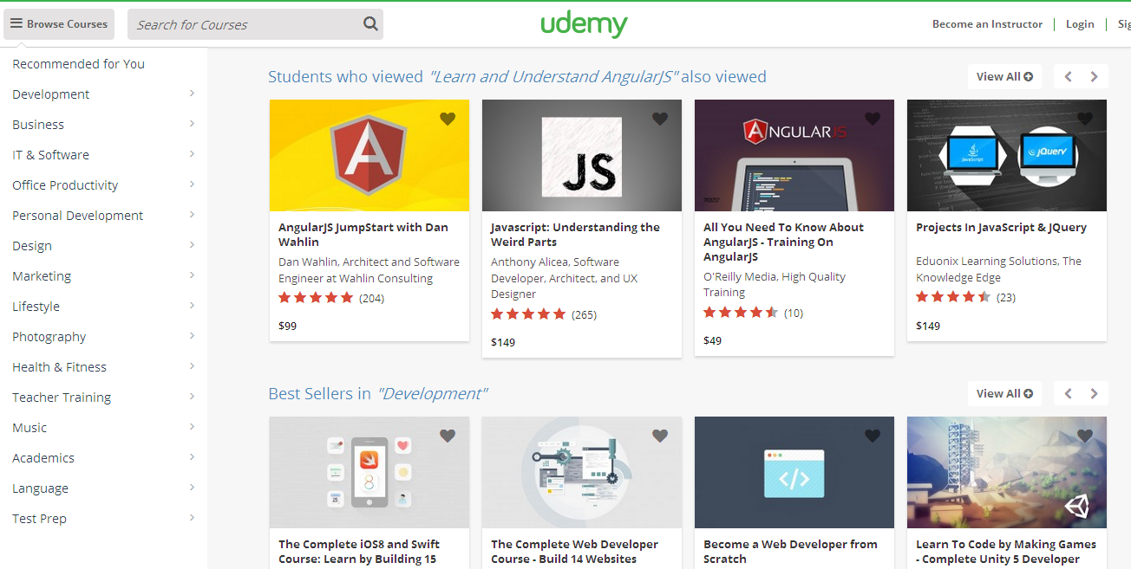The height and width of the screenshot is (569, 1131).
Task: Favorite The Complete Web Developer Course
Action: click(660, 436)
